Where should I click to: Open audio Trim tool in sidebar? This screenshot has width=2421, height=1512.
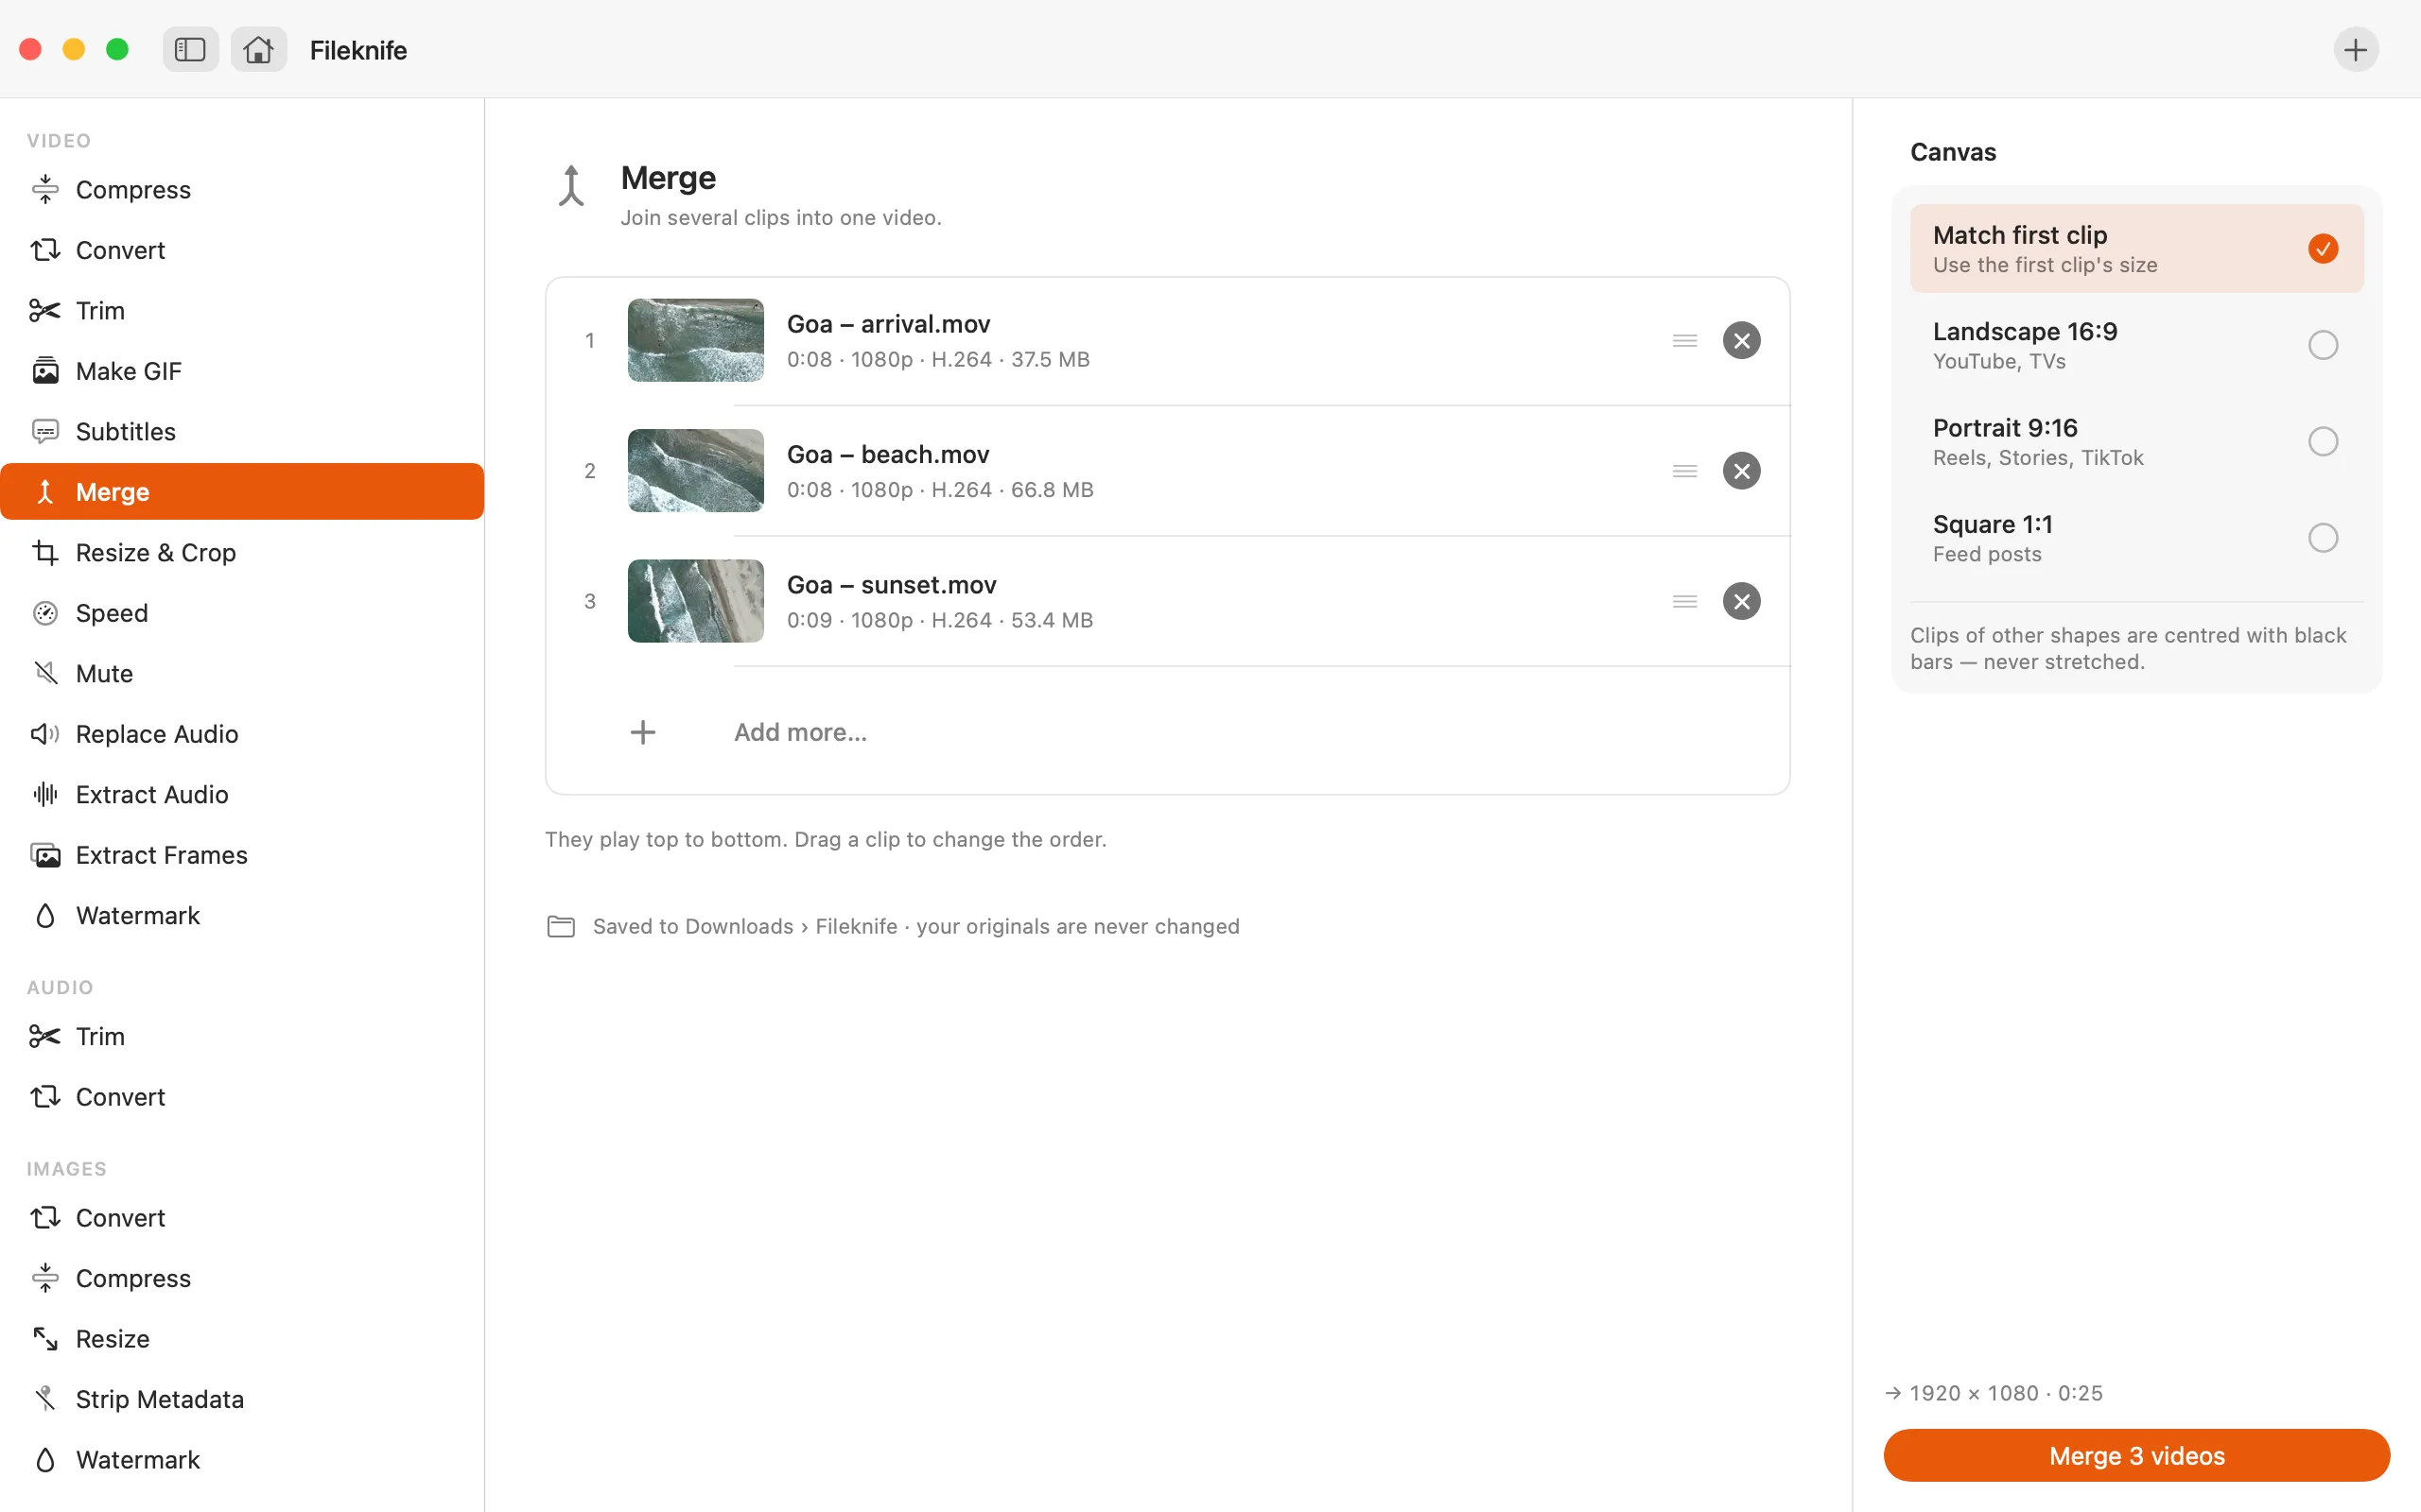[x=242, y=1036]
